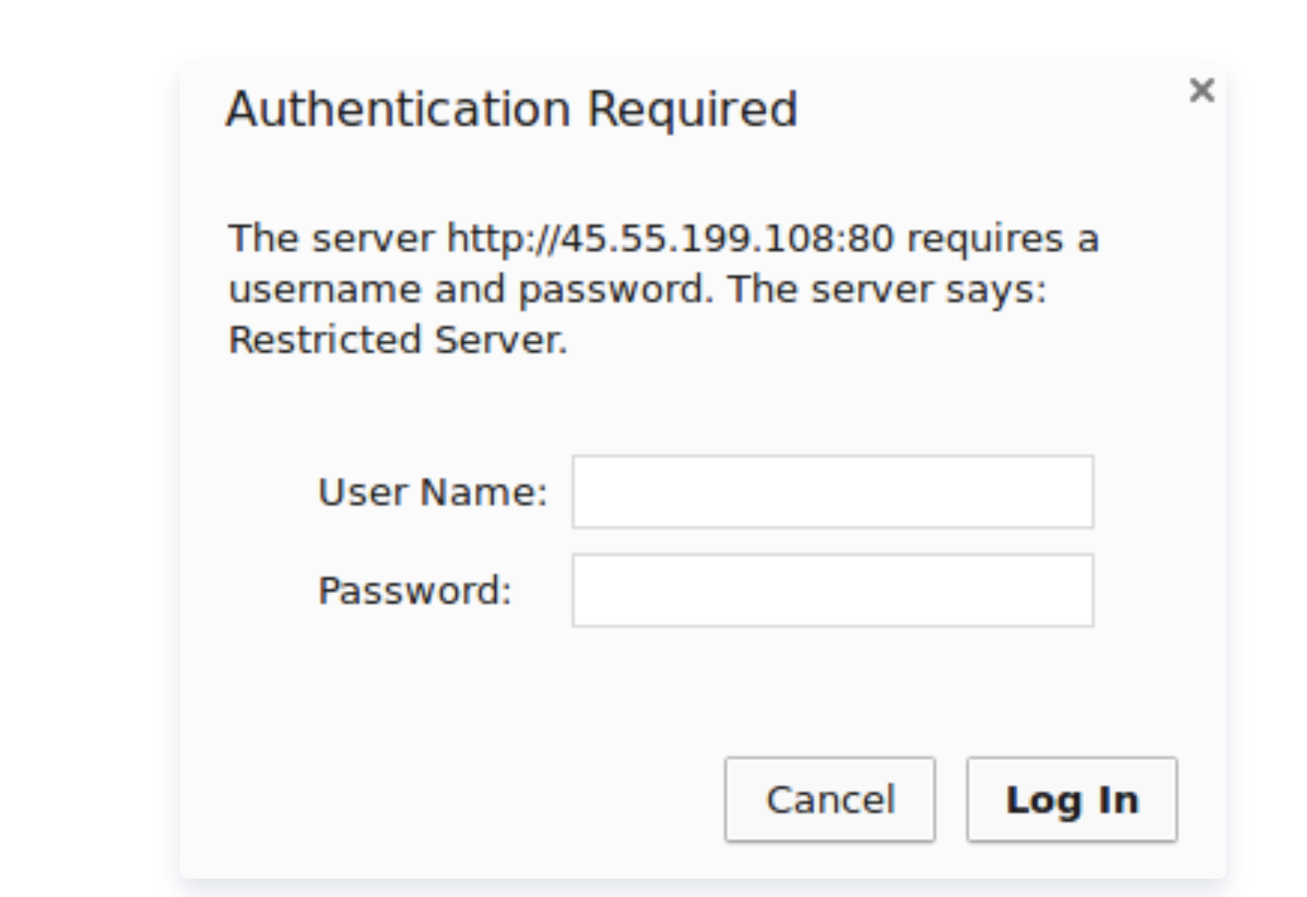Click the 'Restricted Server.' message text

398,340
